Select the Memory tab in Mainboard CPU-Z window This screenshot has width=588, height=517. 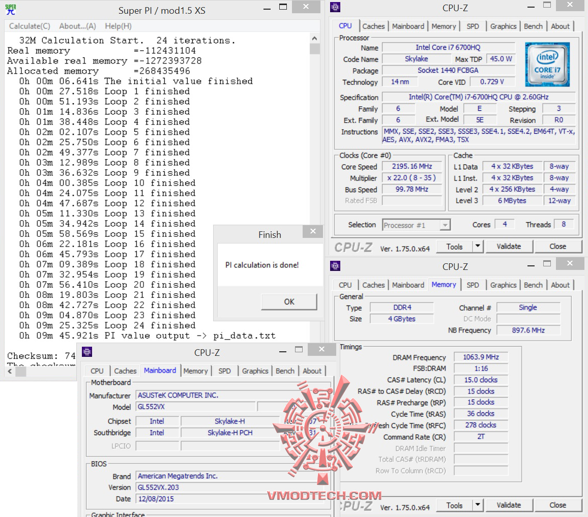195,371
